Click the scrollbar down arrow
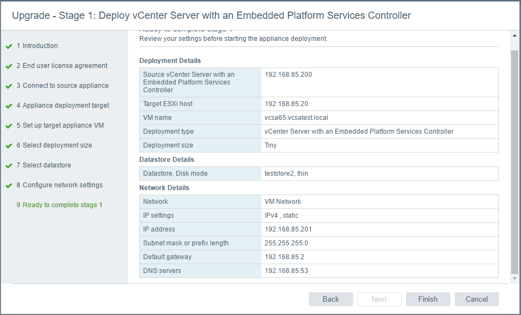The height and width of the screenshot is (315, 521). [x=514, y=279]
